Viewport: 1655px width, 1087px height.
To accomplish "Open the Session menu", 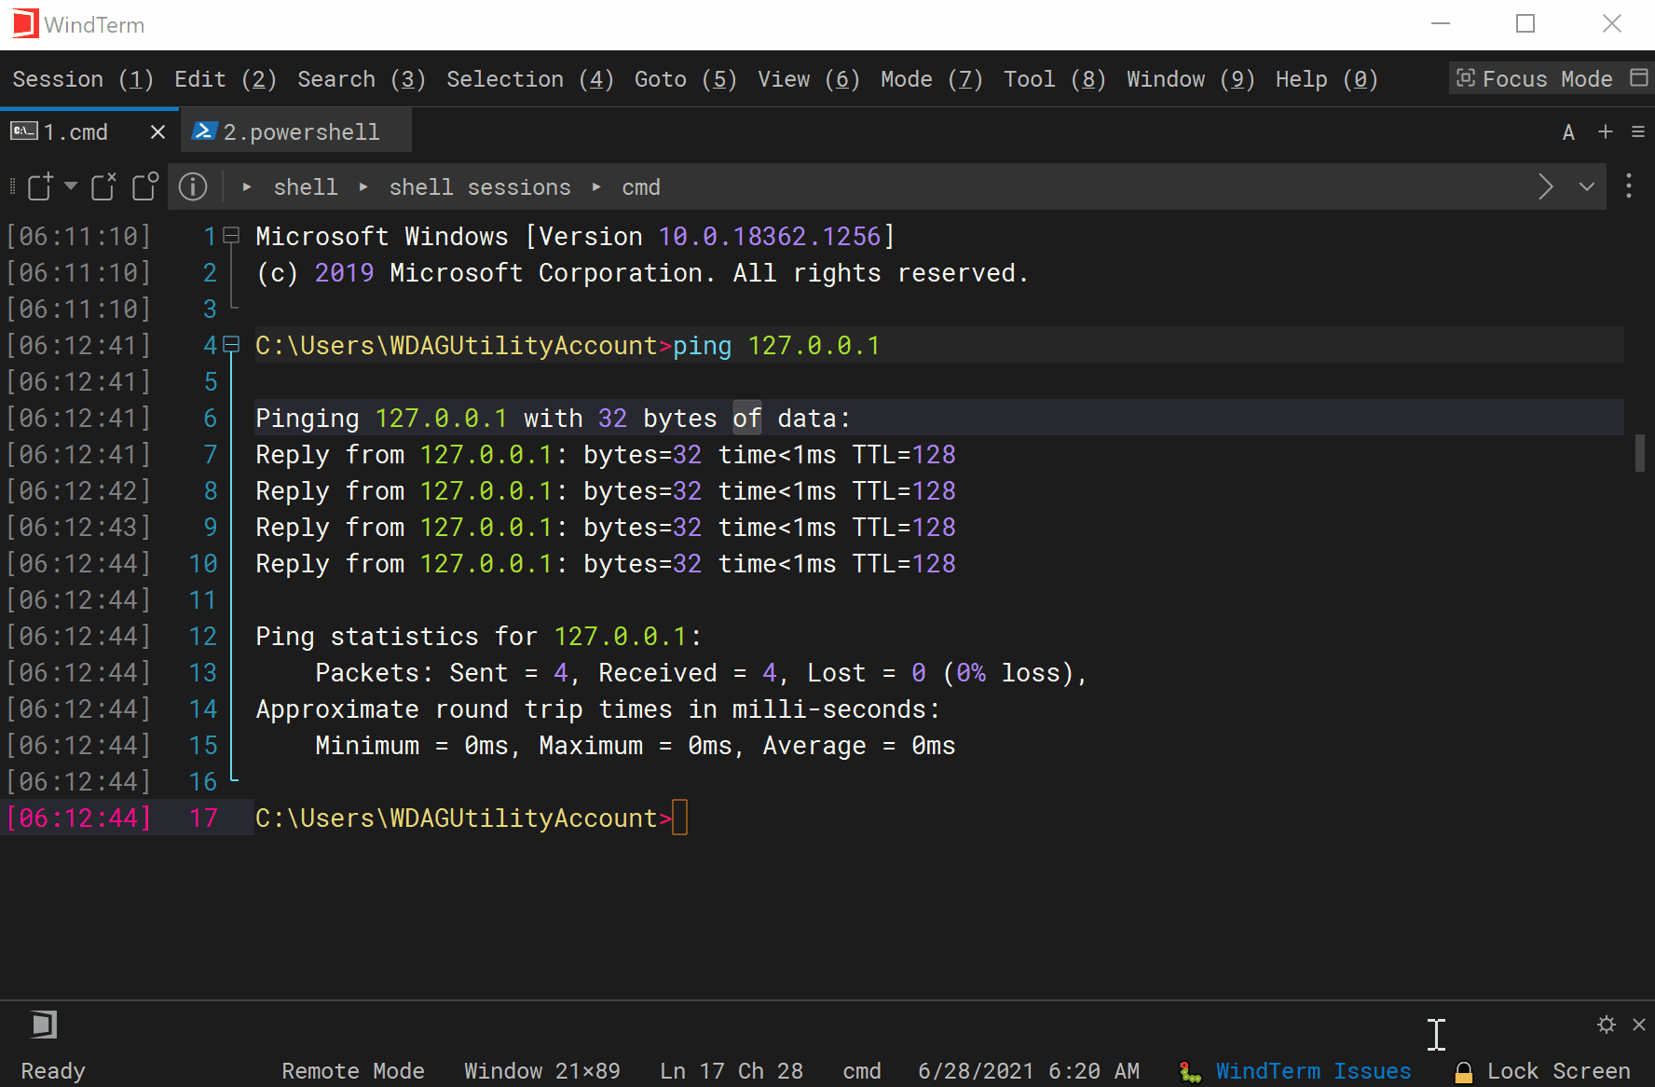I will tap(83, 79).
